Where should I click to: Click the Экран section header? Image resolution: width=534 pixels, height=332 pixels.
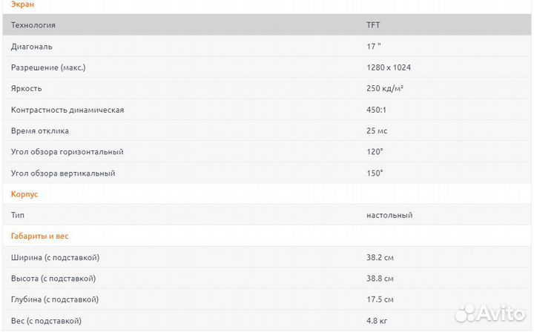point(23,4)
